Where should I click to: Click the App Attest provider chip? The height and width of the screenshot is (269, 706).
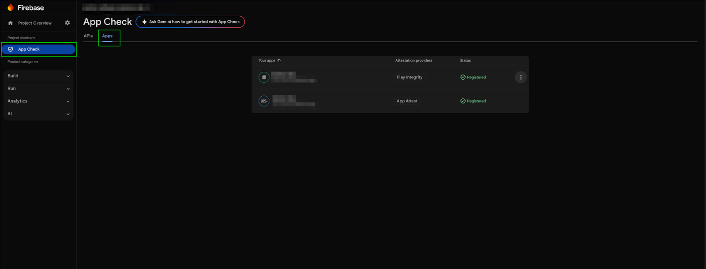[407, 101]
